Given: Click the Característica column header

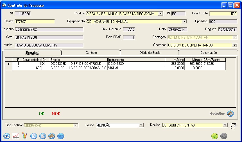Looking at the screenshot, I should click(31, 60).
